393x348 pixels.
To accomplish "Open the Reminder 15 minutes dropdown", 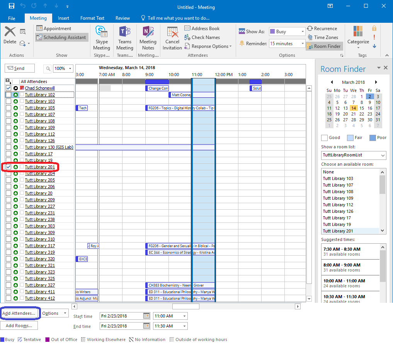I will point(303,43).
